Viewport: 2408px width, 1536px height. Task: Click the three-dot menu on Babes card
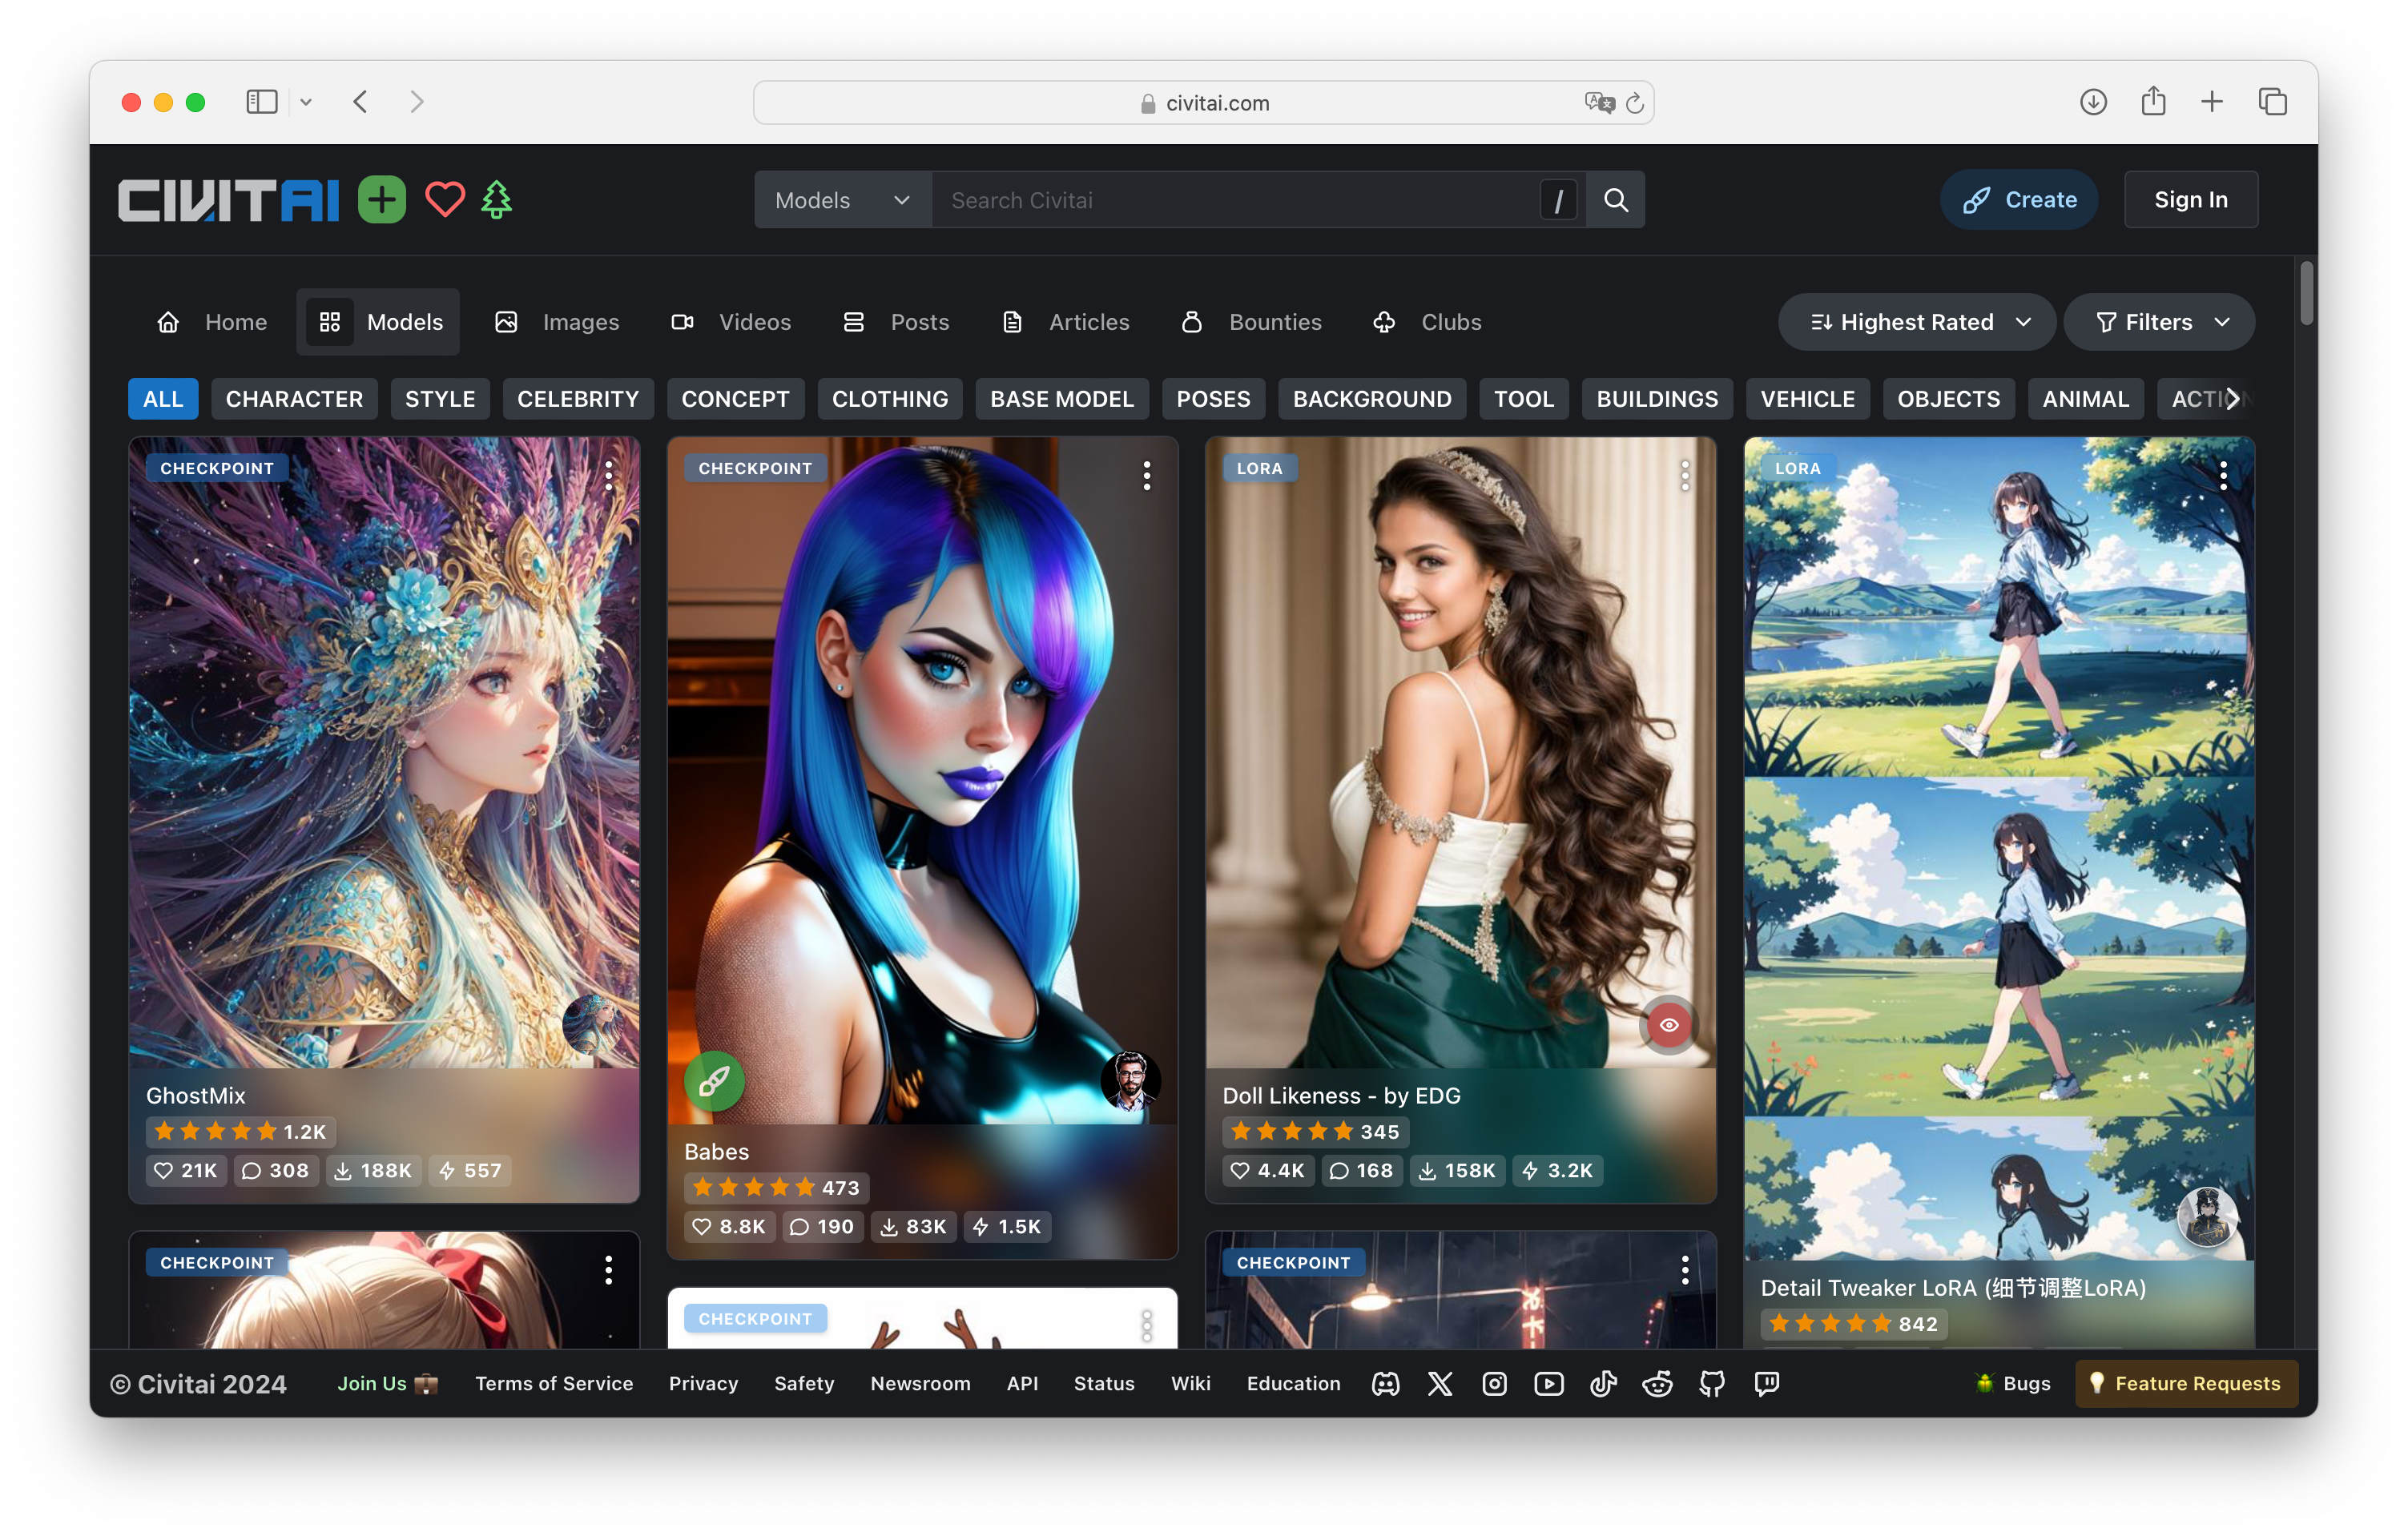[x=1148, y=472]
